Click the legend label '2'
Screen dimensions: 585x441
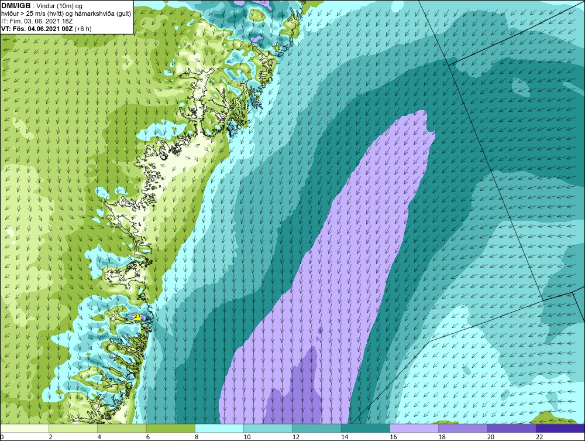(x=50, y=437)
